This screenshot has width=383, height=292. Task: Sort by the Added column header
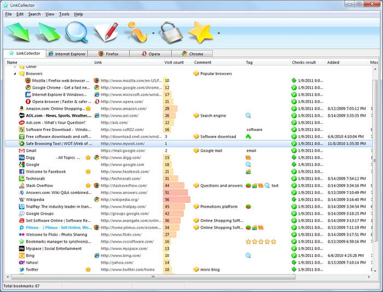coord(347,62)
